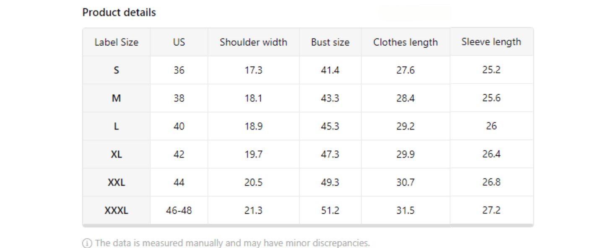Select the 17.3 shoulder width cell
Viewport: 606px width, 248px height.
[x=253, y=70]
